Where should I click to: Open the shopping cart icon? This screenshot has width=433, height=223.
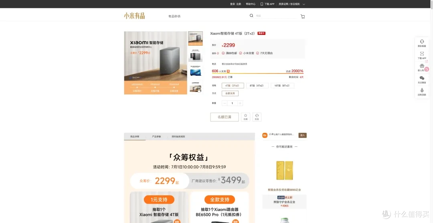coord(303,16)
